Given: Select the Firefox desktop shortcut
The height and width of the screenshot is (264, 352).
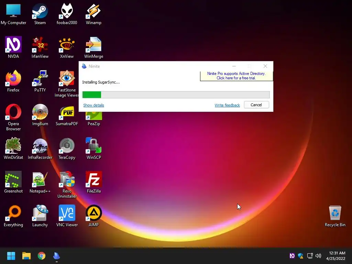Looking at the screenshot, I should pyautogui.click(x=13, y=81).
